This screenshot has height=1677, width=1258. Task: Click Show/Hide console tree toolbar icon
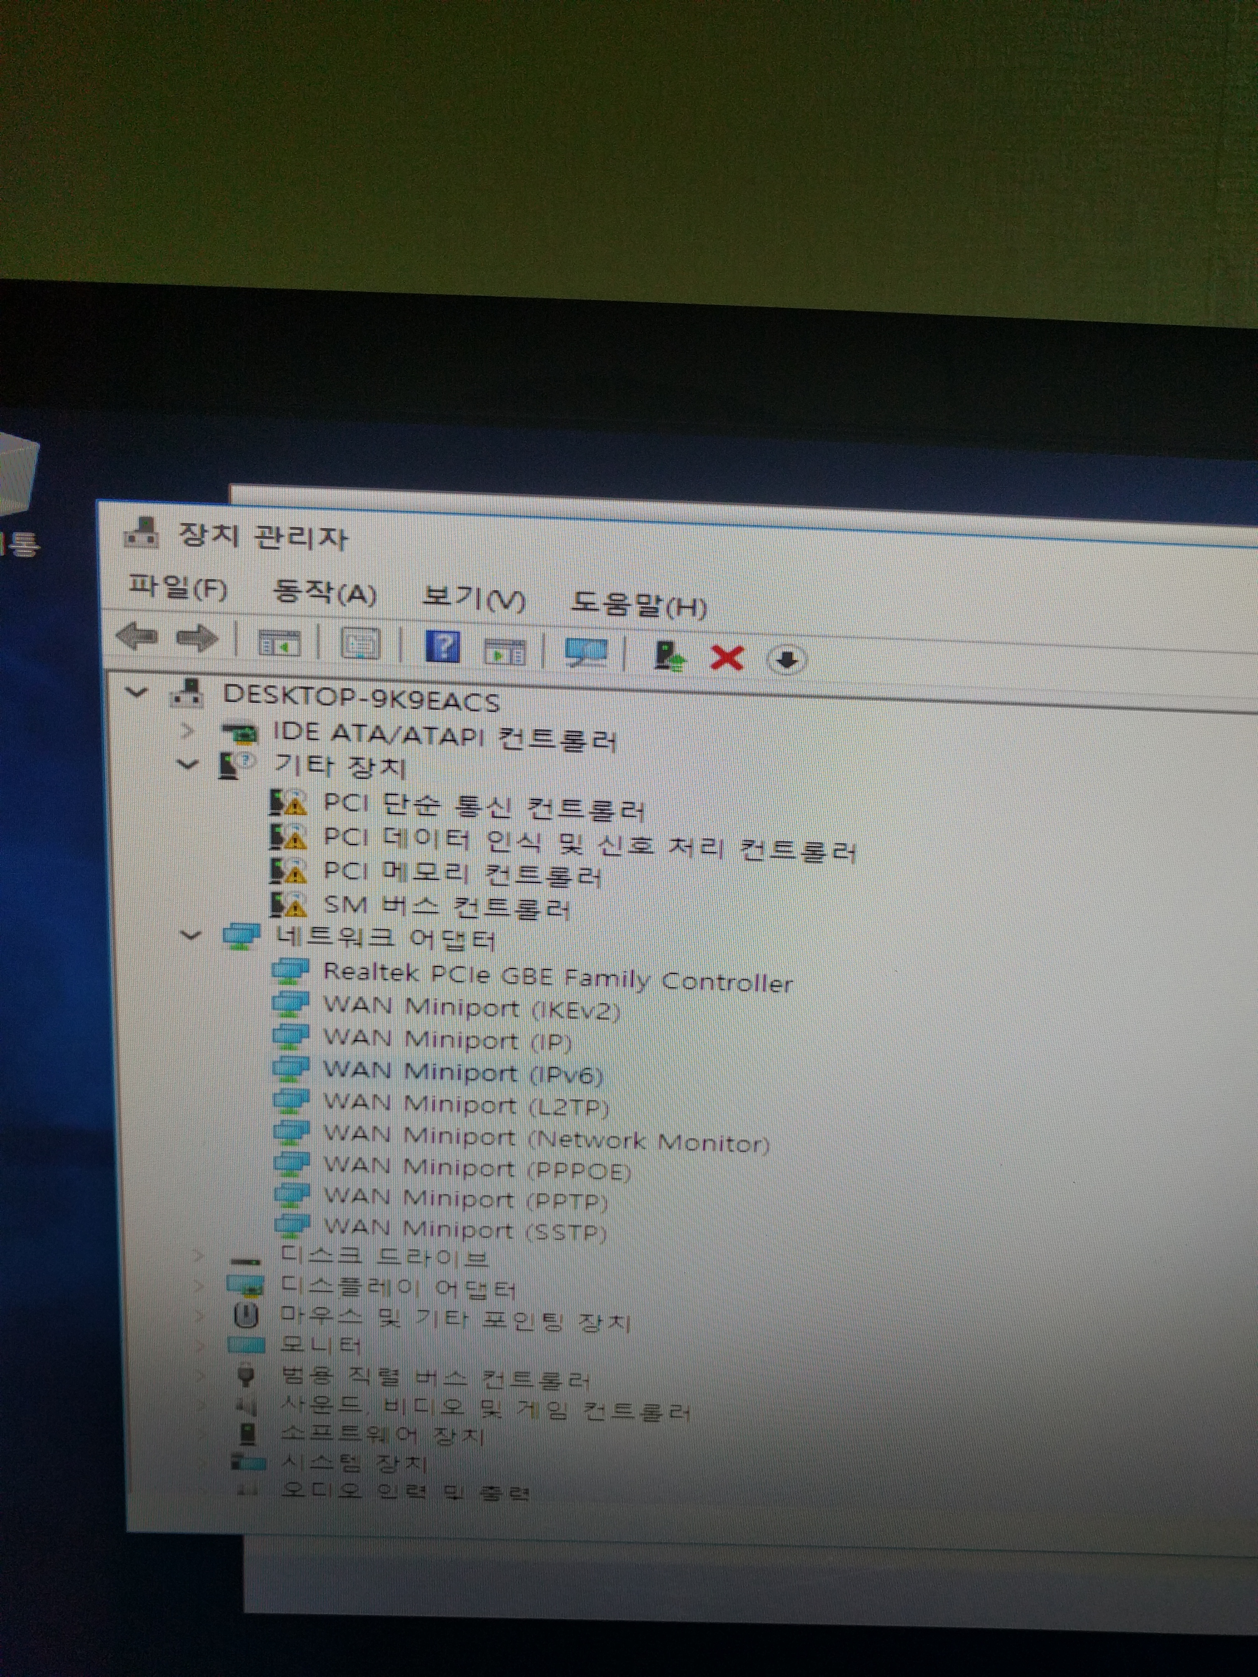click(x=279, y=643)
